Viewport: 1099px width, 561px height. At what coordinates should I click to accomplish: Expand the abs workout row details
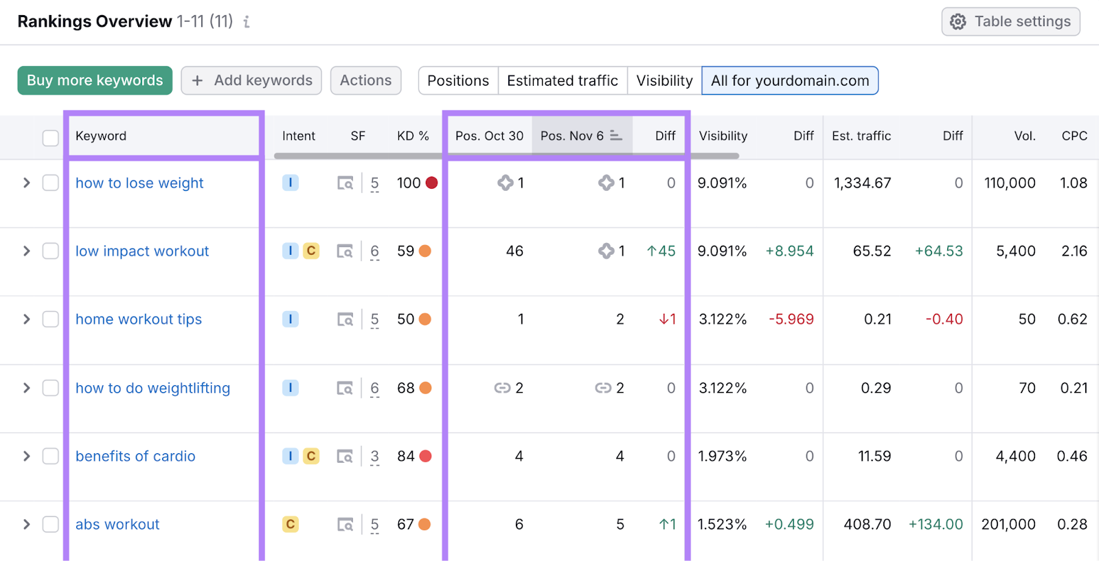point(27,525)
